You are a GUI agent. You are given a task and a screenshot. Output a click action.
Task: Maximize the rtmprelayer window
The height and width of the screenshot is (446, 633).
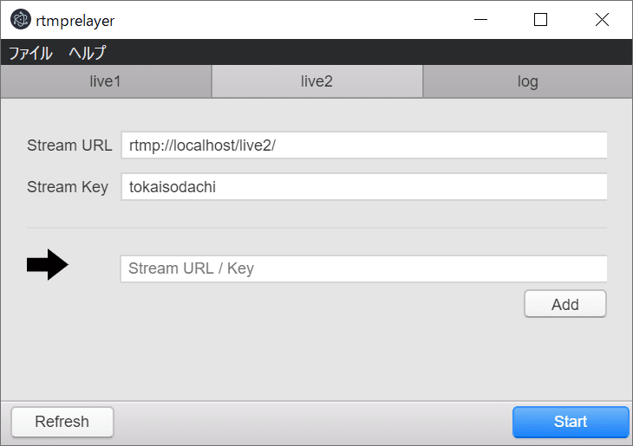point(540,19)
